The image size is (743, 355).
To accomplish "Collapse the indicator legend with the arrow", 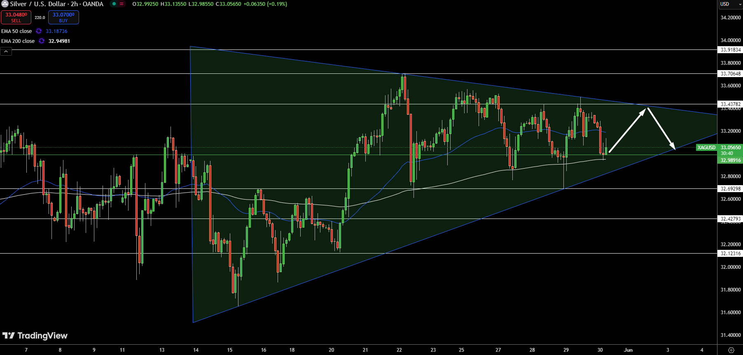I will [x=6, y=52].
